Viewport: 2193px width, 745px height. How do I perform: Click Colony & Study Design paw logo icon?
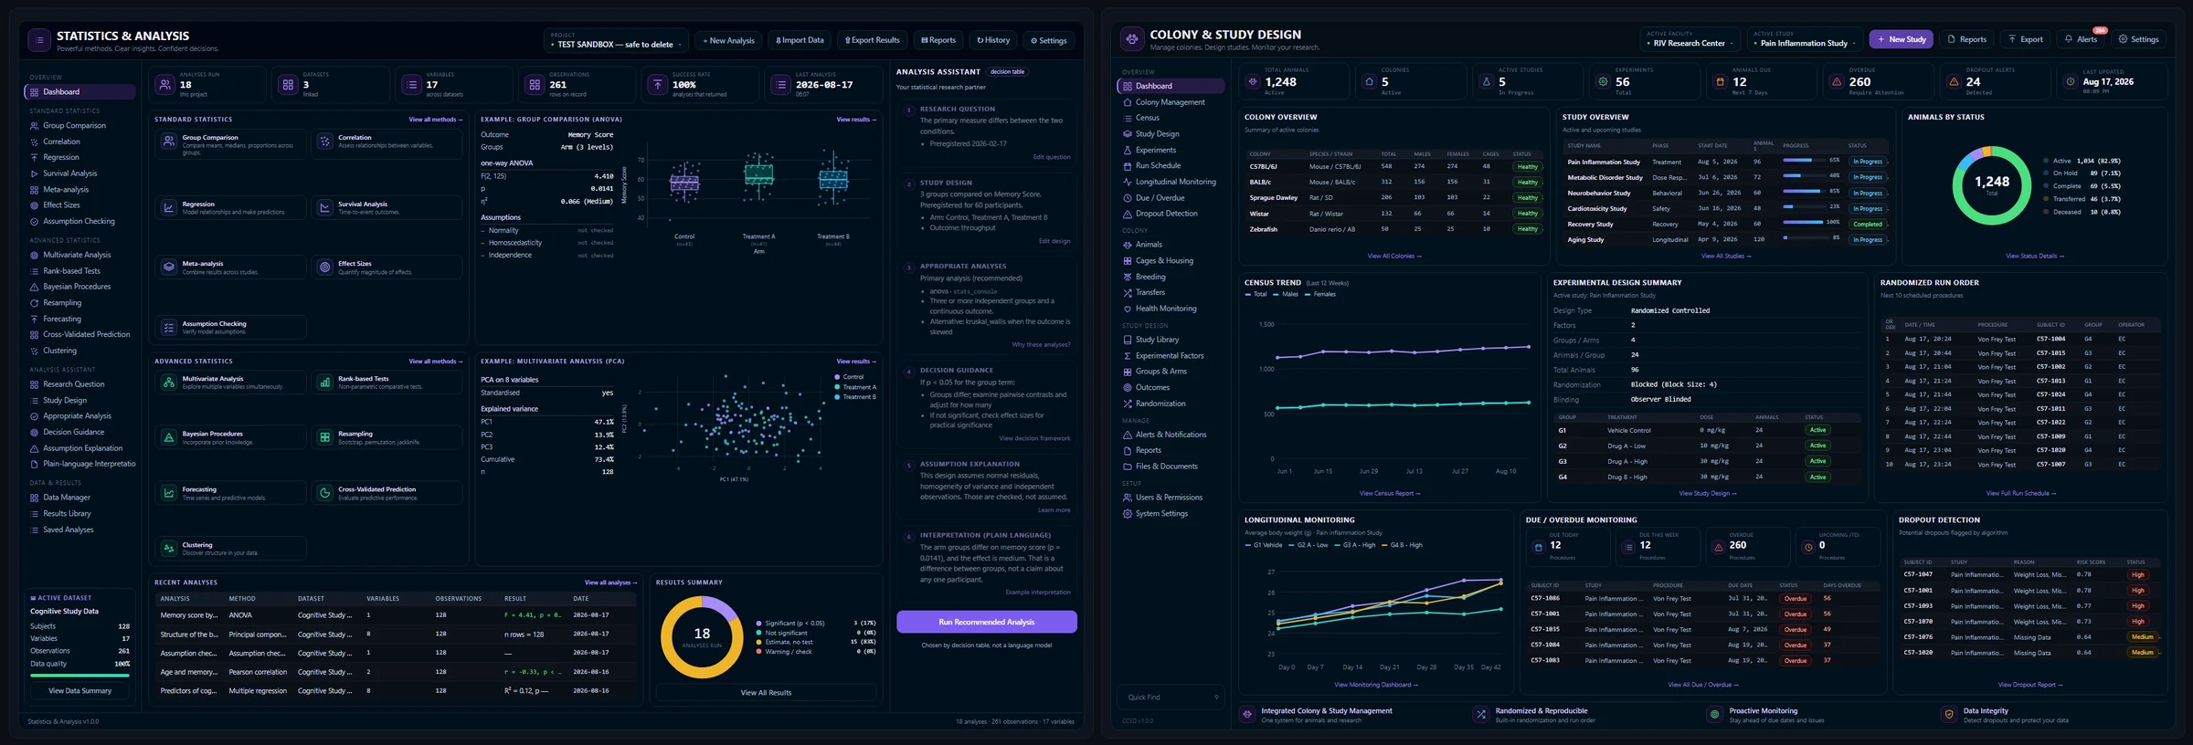click(x=1131, y=39)
